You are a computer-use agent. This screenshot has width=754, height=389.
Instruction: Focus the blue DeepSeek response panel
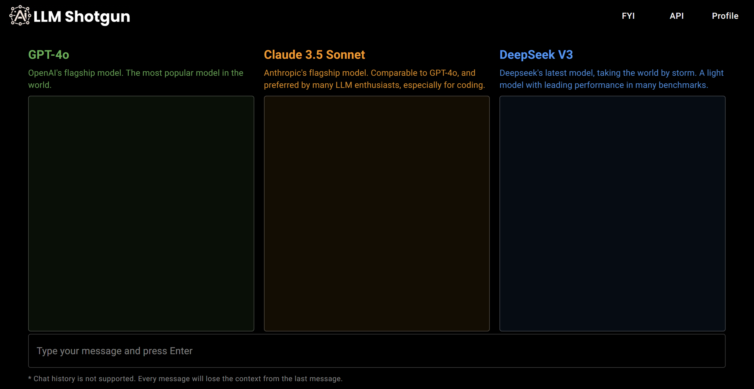pos(612,214)
